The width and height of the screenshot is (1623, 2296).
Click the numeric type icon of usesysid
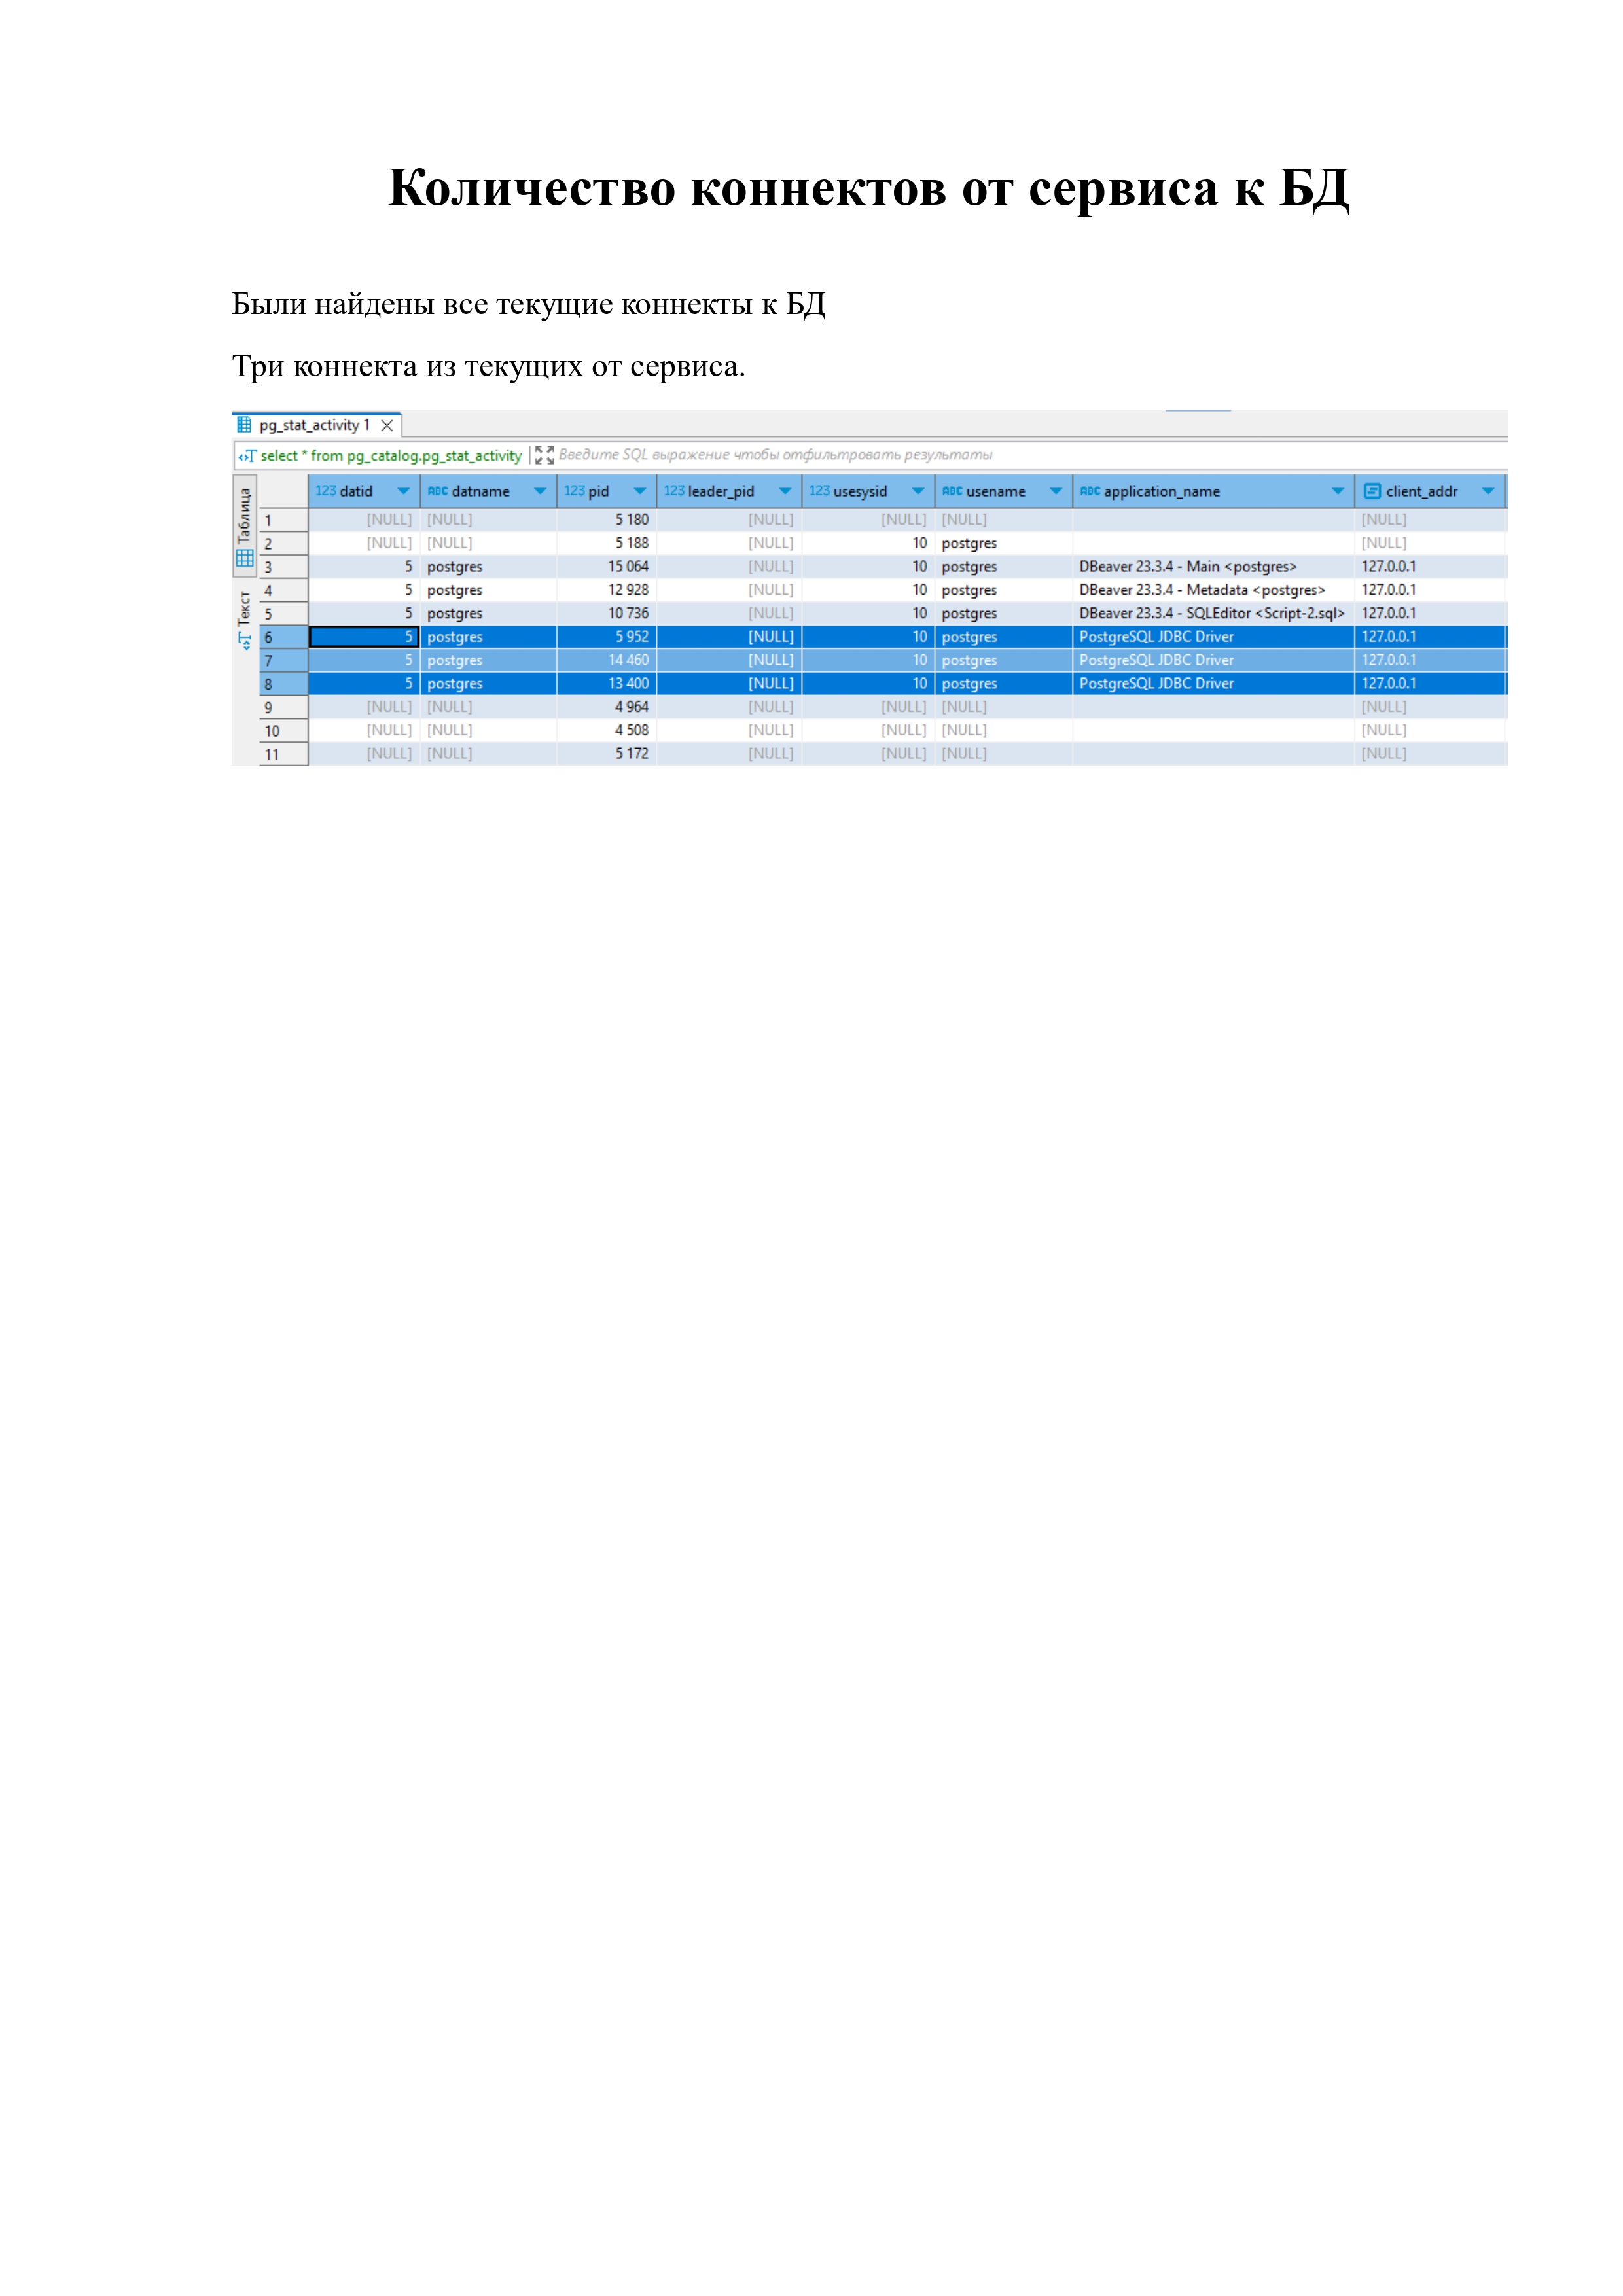coord(819,491)
